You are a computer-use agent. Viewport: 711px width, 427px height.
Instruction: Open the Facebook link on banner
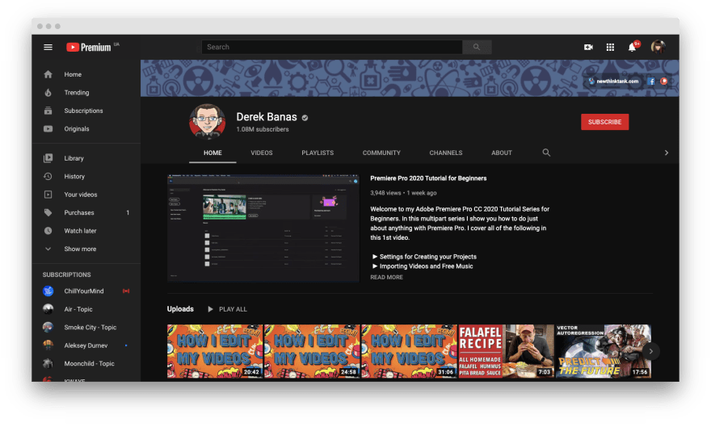pyautogui.click(x=651, y=81)
